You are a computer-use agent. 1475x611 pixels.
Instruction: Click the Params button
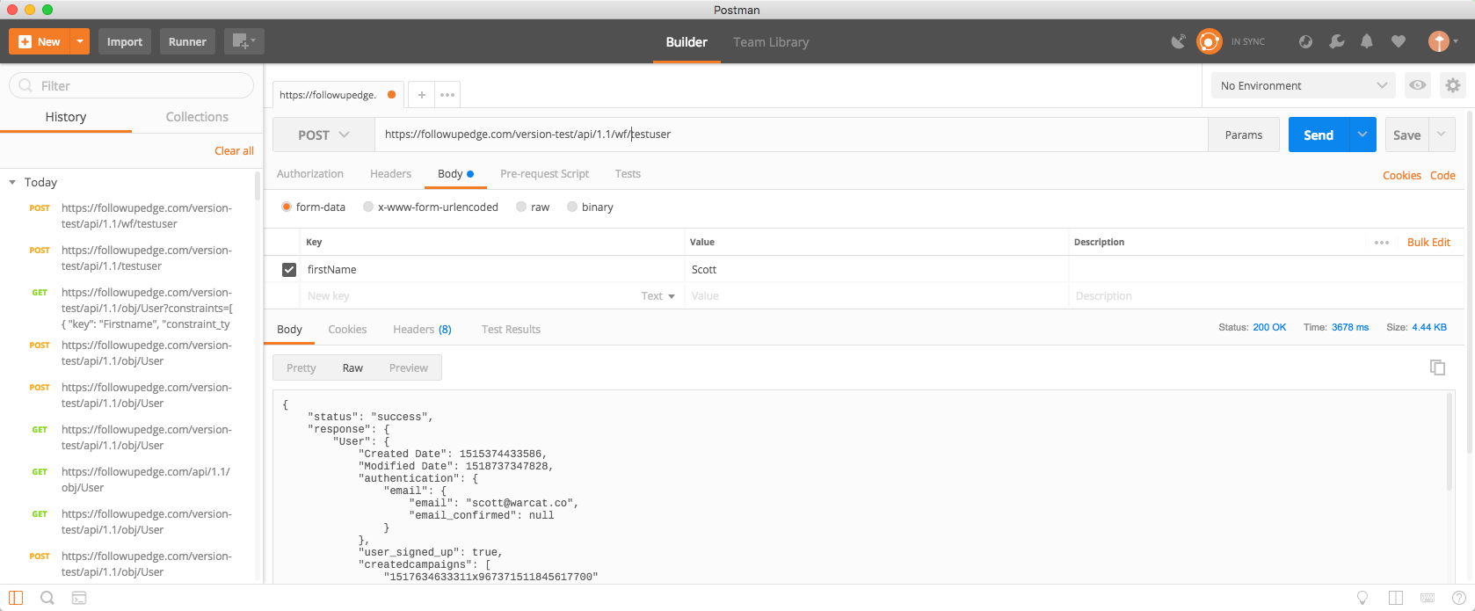[x=1244, y=135]
